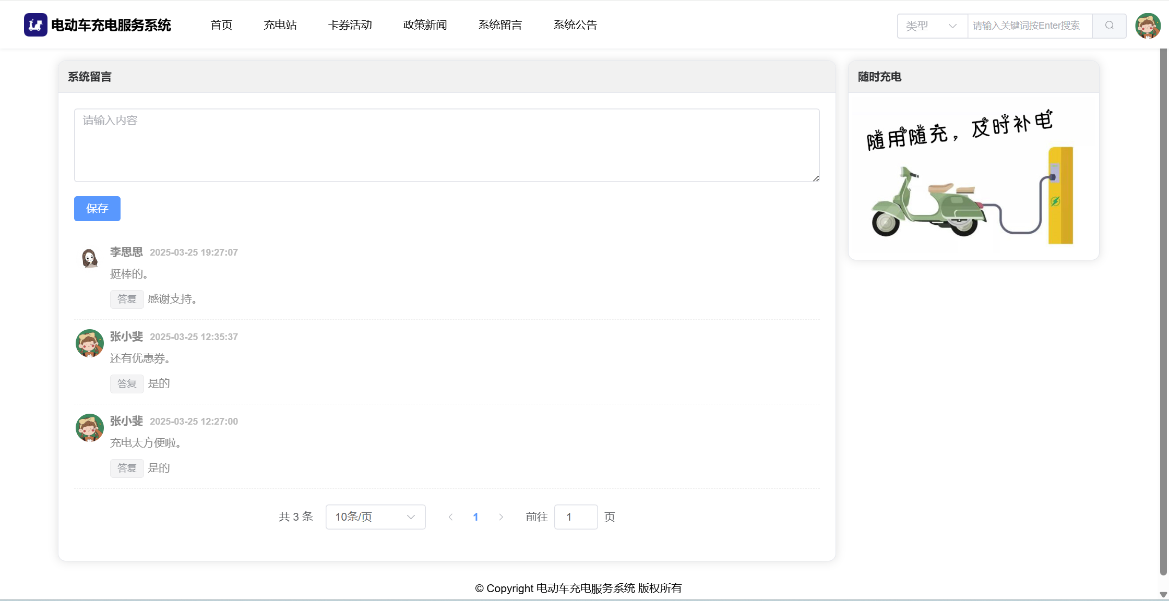This screenshot has width=1169, height=601.
Task: Select page number 1 in pagination
Action: [x=475, y=517]
